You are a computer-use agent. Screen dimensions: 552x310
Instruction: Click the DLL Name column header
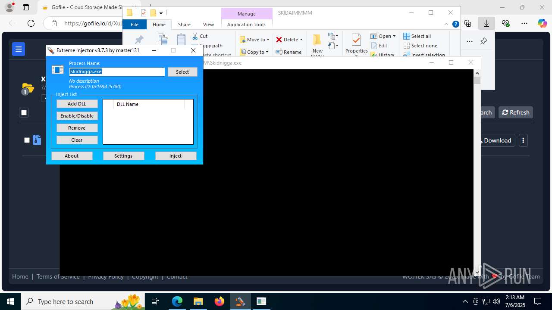149,104
